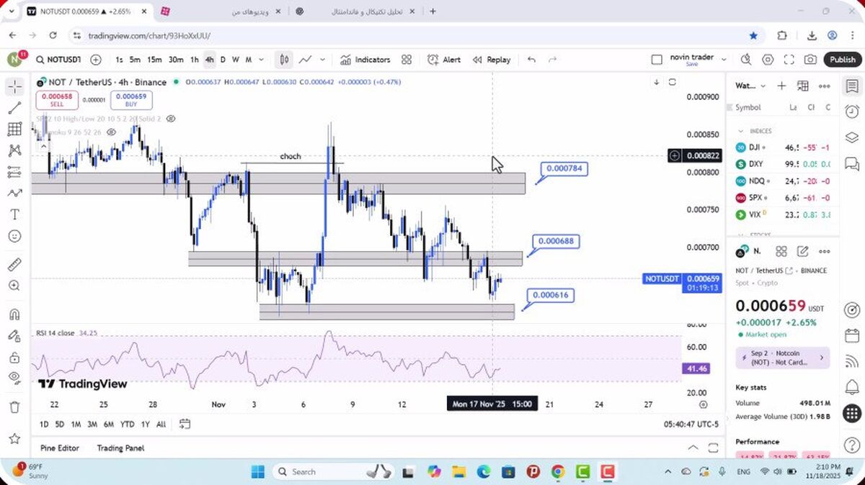Select DXY row in the watchlist
The height and width of the screenshot is (485, 865).
(x=783, y=163)
